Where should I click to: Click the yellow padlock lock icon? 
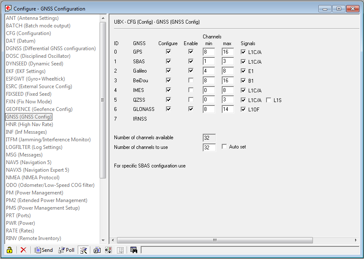coord(9,250)
